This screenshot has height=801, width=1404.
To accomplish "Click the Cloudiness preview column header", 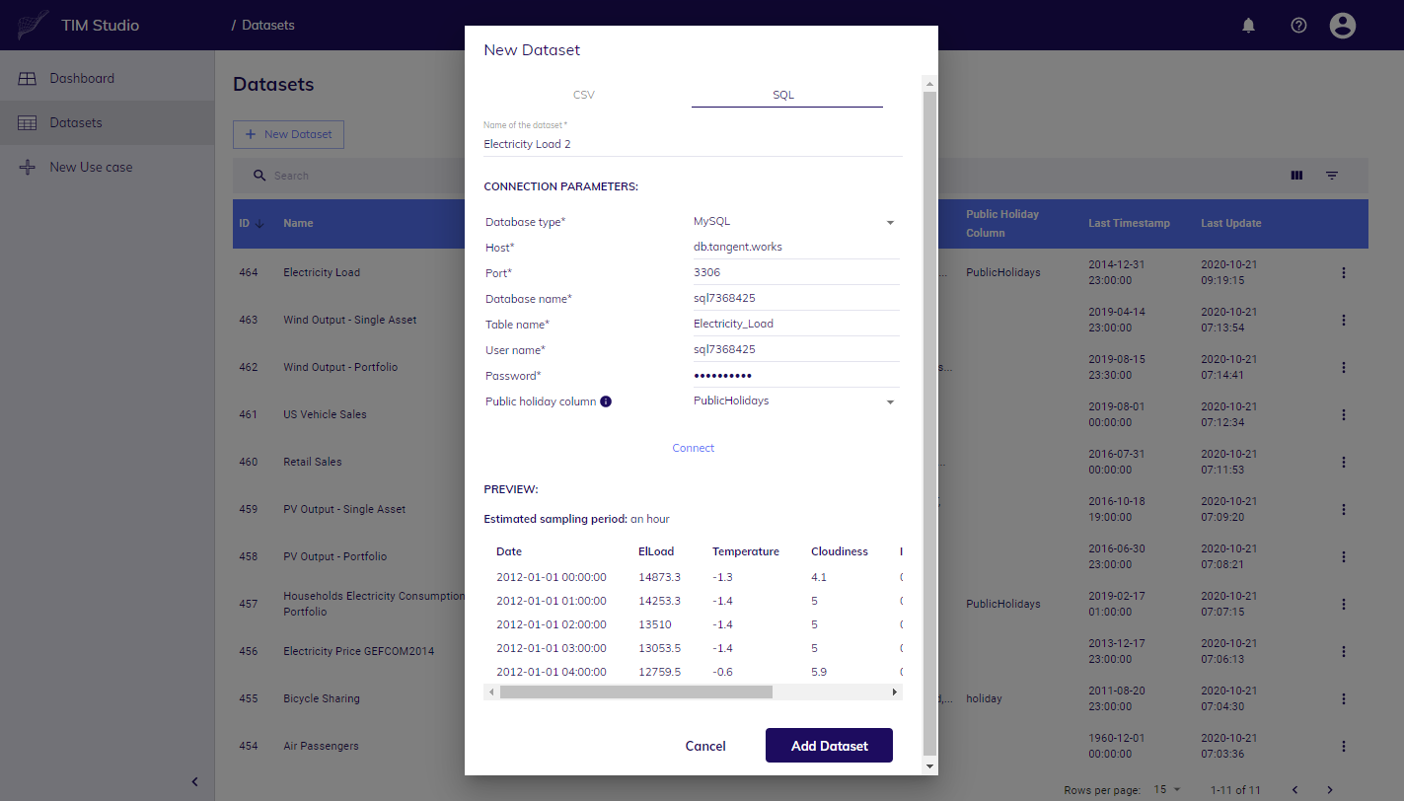I will (x=840, y=551).
